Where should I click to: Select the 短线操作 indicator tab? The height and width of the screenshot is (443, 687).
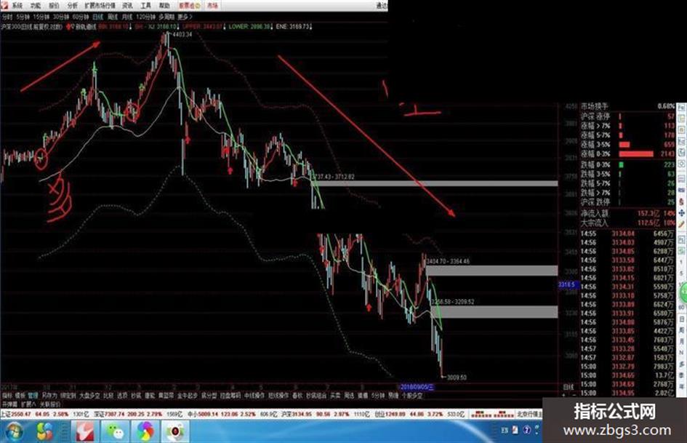278,396
